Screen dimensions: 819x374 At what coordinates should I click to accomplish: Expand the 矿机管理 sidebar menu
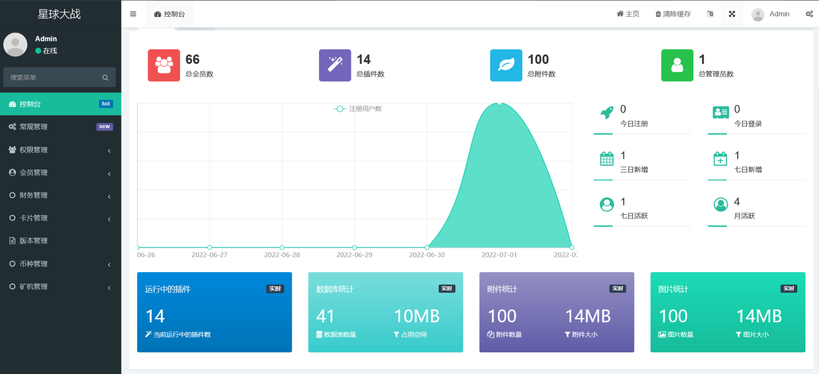60,286
